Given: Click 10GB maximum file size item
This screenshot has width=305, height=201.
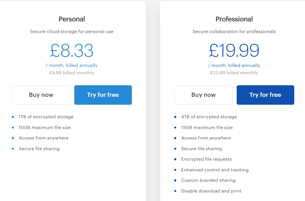Looking at the screenshot, I should point(45,128).
